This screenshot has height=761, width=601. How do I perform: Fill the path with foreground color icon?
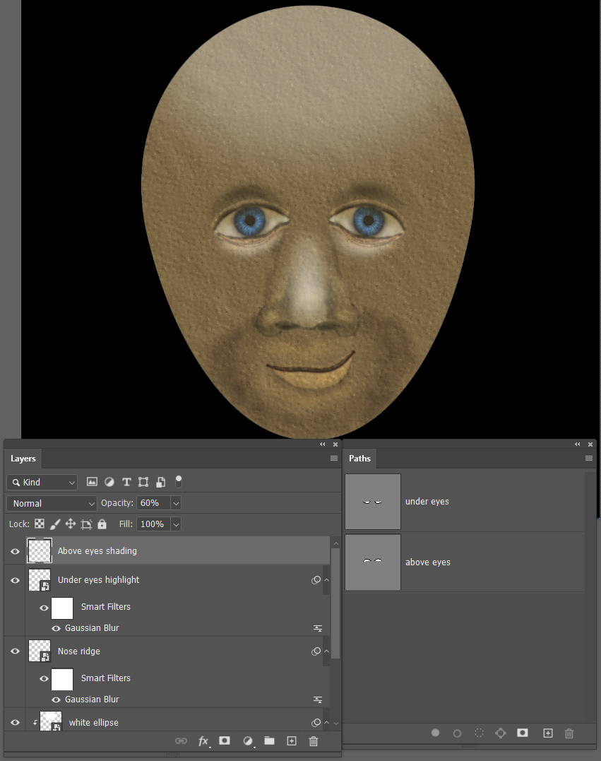tap(435, 733)
